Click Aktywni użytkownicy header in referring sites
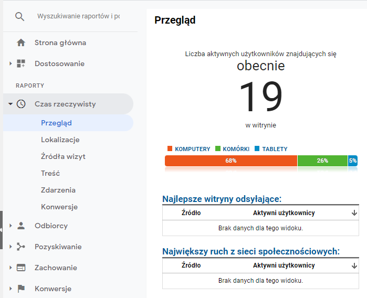The height and width of the screenshot is (298, 367). click(x=284, y=213)
